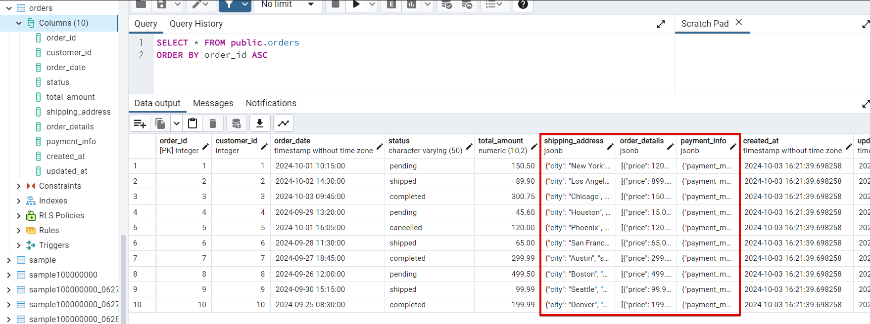Click the Copy rows icon
The image size is (870, 324).
pos(160,123)
